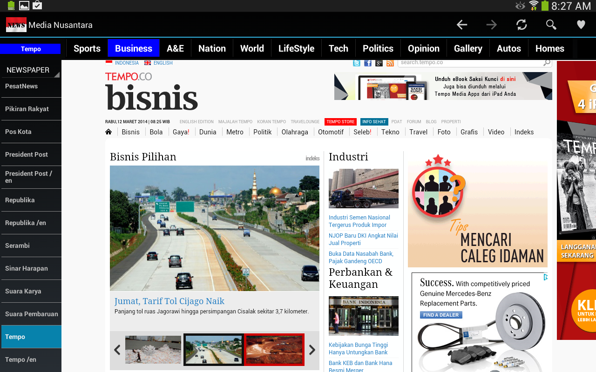This screenshot has width=596, height=372.
Task: Open the Nation tab
Action: 212,48
